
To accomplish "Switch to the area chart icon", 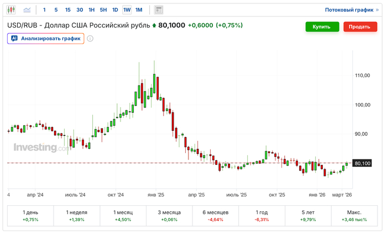I will click(x=27, y=10).
